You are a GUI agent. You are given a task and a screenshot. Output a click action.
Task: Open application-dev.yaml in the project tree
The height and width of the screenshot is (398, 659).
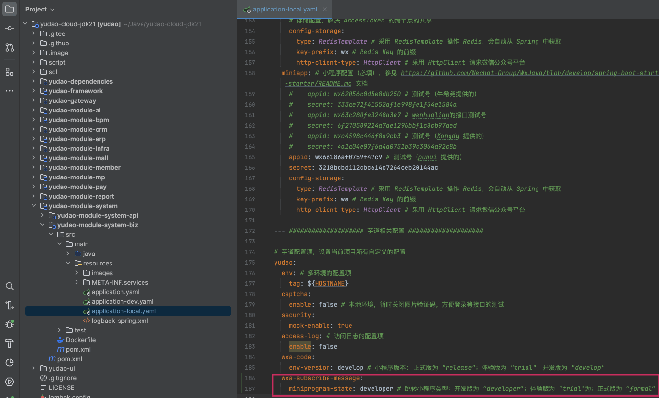pyautogui.click(x=122, y=301)
